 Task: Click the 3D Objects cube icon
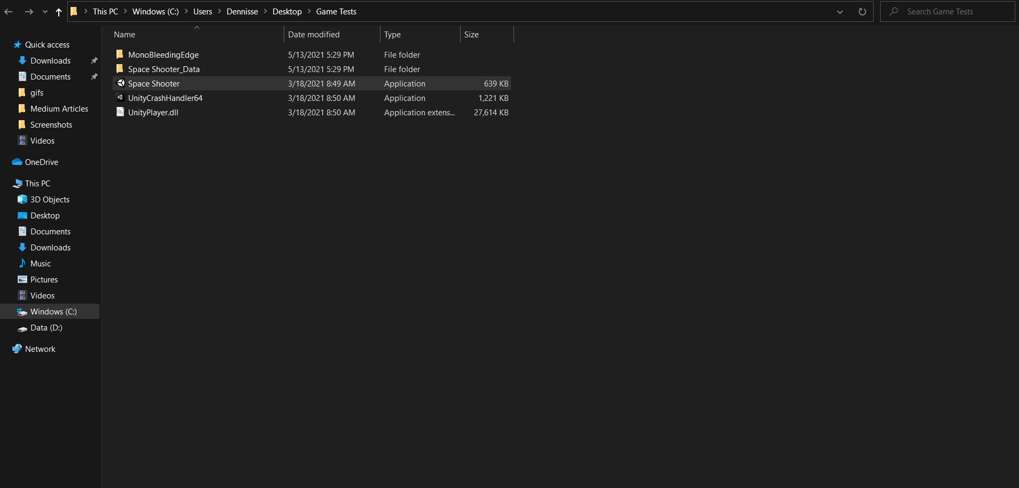(x=22, y=199)
